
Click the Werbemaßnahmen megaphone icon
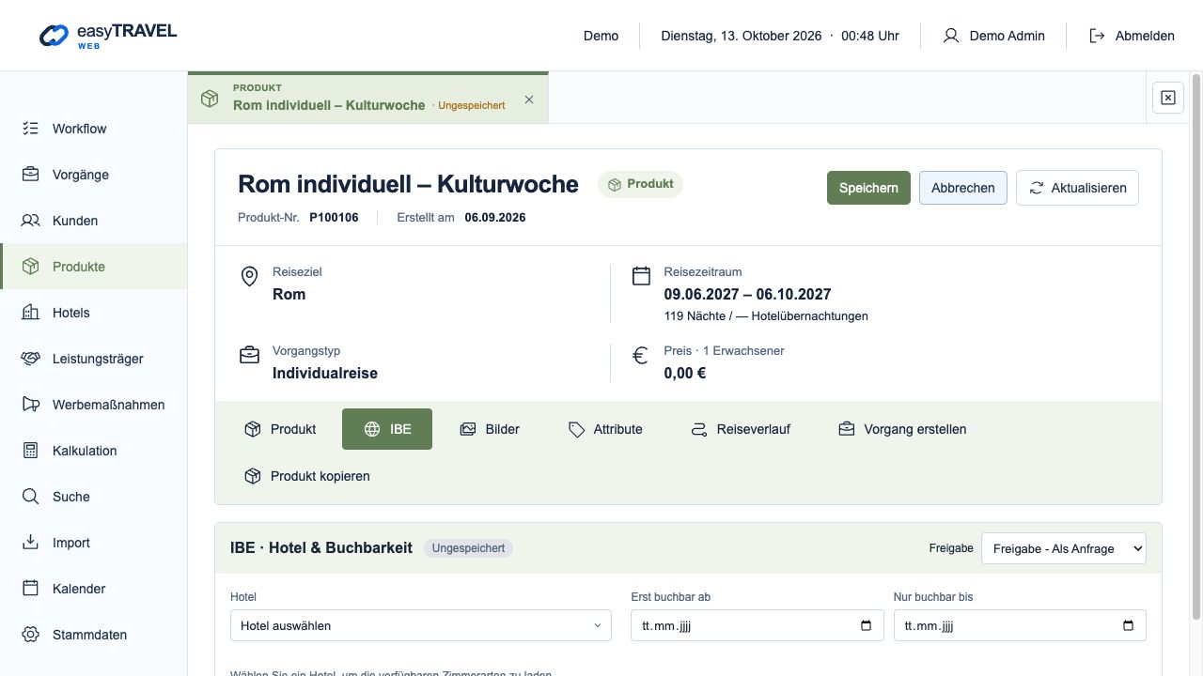[x=31, y=405]
